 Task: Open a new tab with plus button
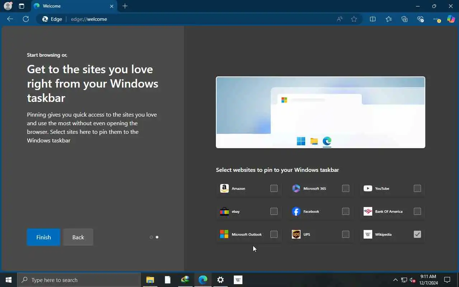125,6
